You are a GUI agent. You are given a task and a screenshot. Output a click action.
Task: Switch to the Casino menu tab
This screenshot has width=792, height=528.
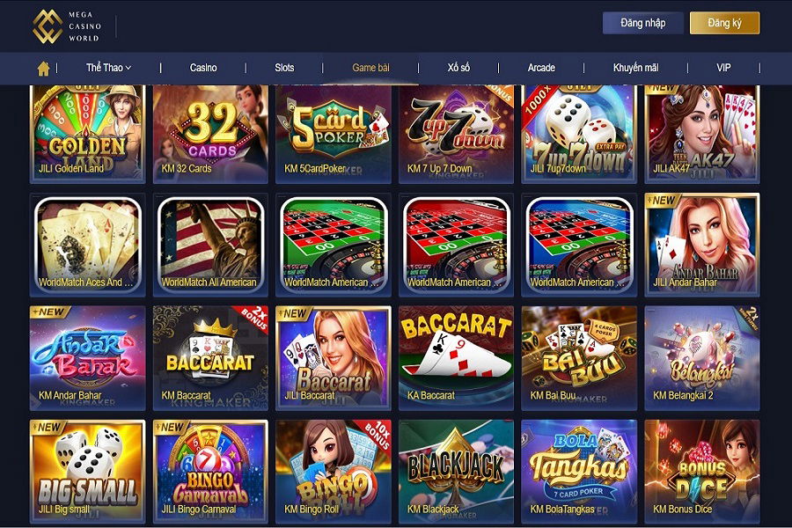[203, 68]
